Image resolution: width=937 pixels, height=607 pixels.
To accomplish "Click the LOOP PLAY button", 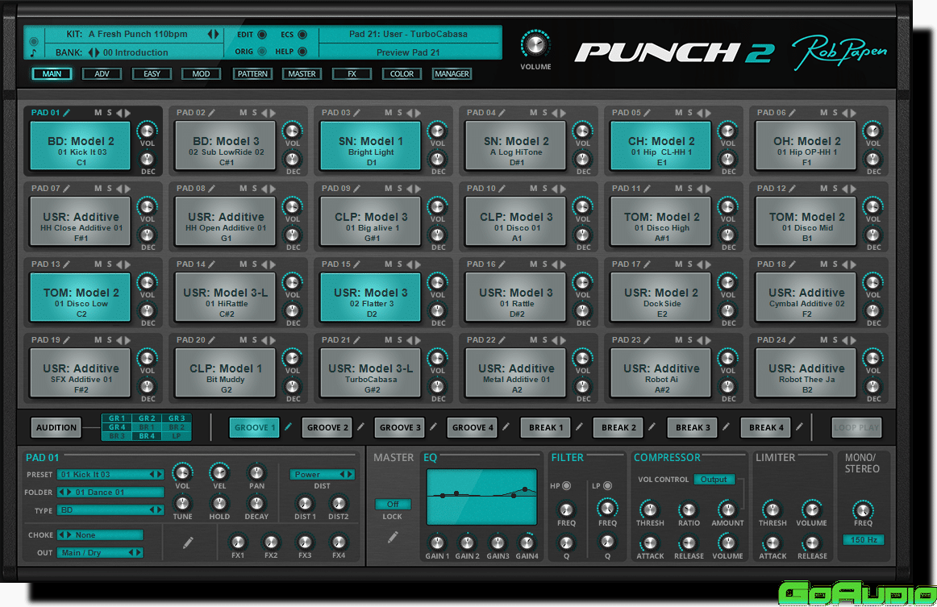I will click(856, 428).
